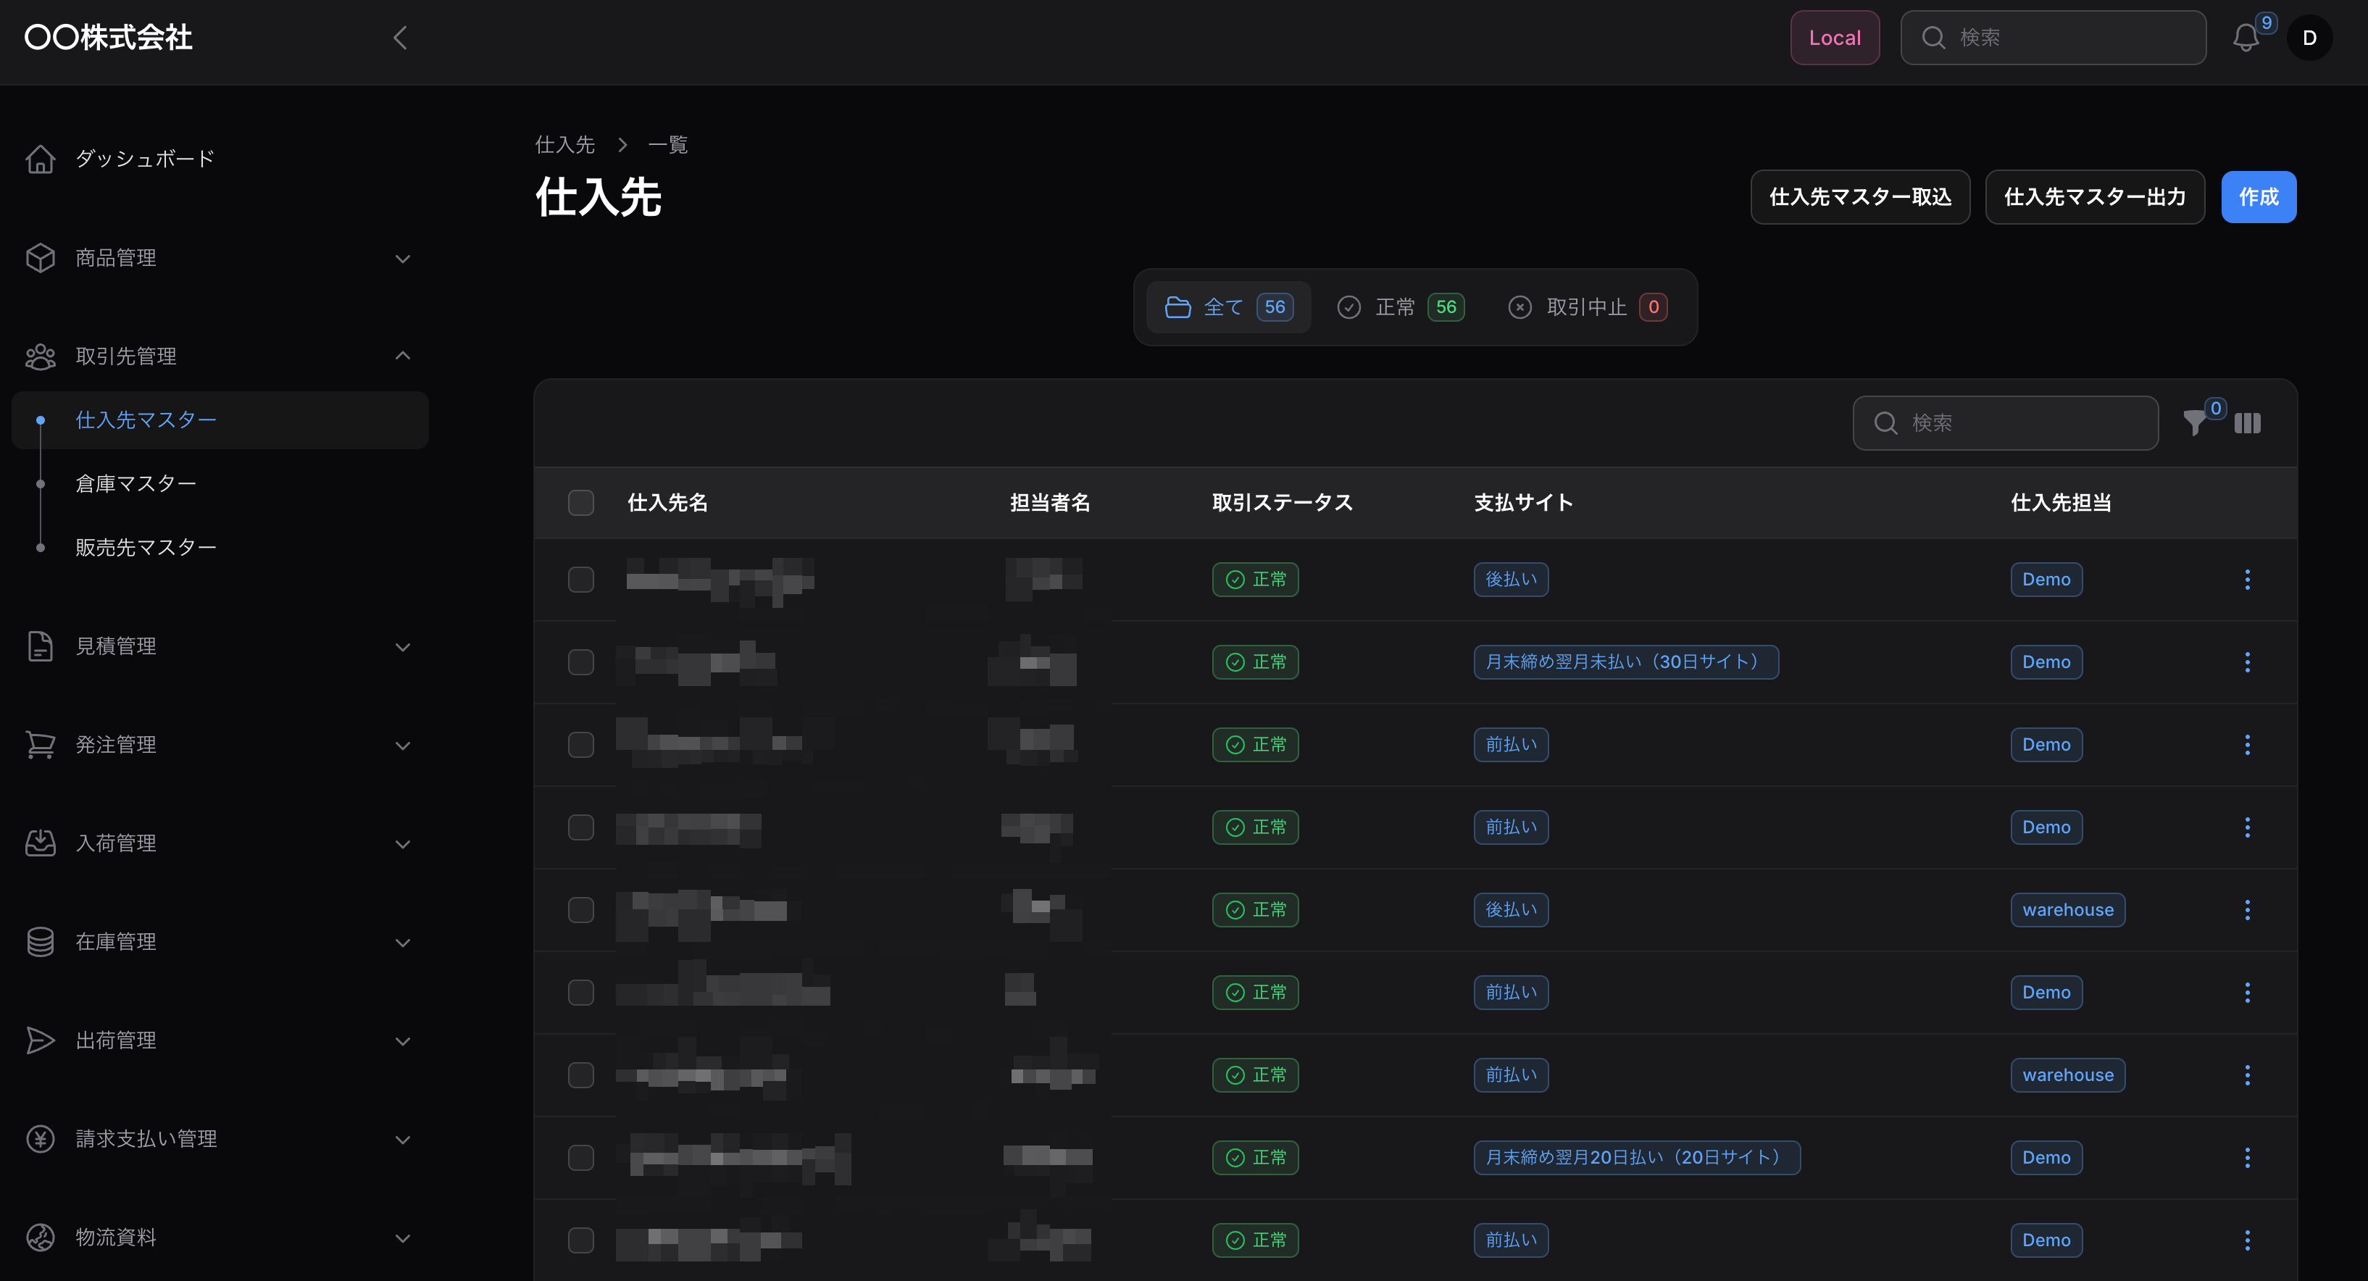This screenshot has width=2368, height=1281.
Task: Click the 出荷管理 send icon
Action: 41,1040
